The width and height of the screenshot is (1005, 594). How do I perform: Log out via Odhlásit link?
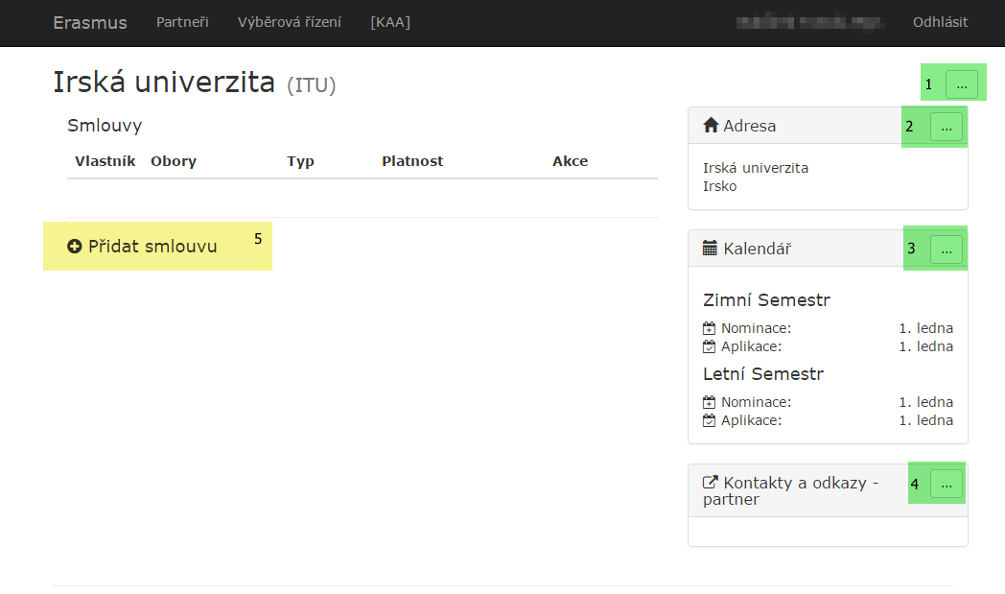click(940, 22)
